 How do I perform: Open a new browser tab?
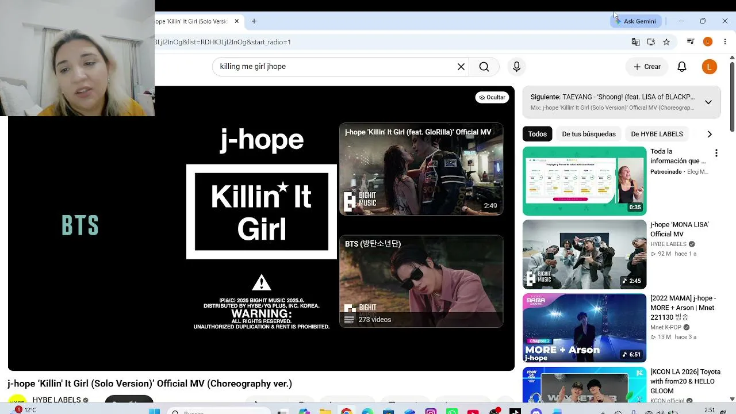254,21
